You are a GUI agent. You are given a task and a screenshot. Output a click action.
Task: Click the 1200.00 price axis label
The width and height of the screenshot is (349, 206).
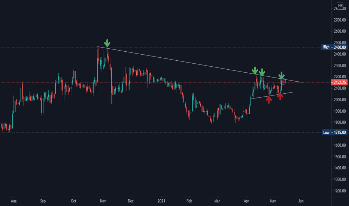(340, 191)
